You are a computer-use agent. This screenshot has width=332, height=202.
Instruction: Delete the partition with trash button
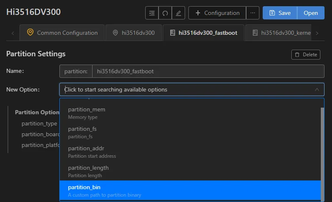pos(306,55)
